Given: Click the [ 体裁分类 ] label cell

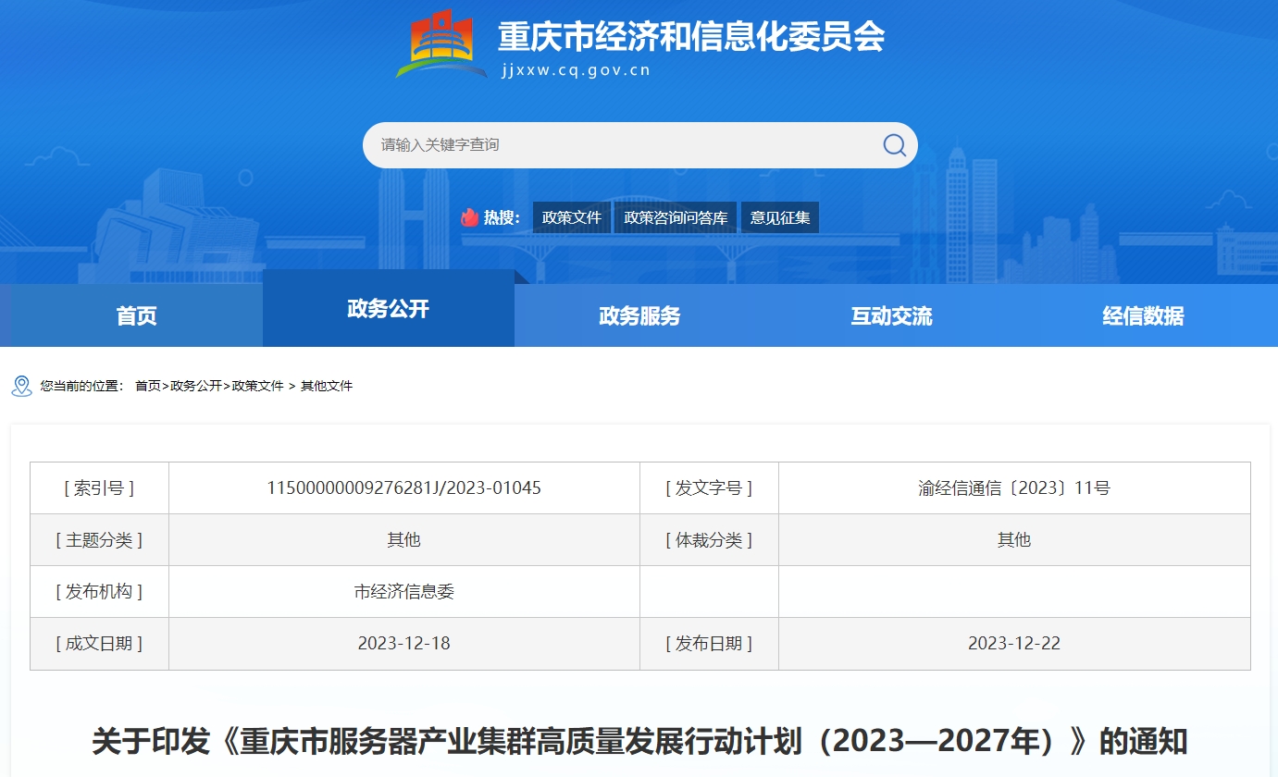Looking at the screenshot, I should tap(709, 540).
